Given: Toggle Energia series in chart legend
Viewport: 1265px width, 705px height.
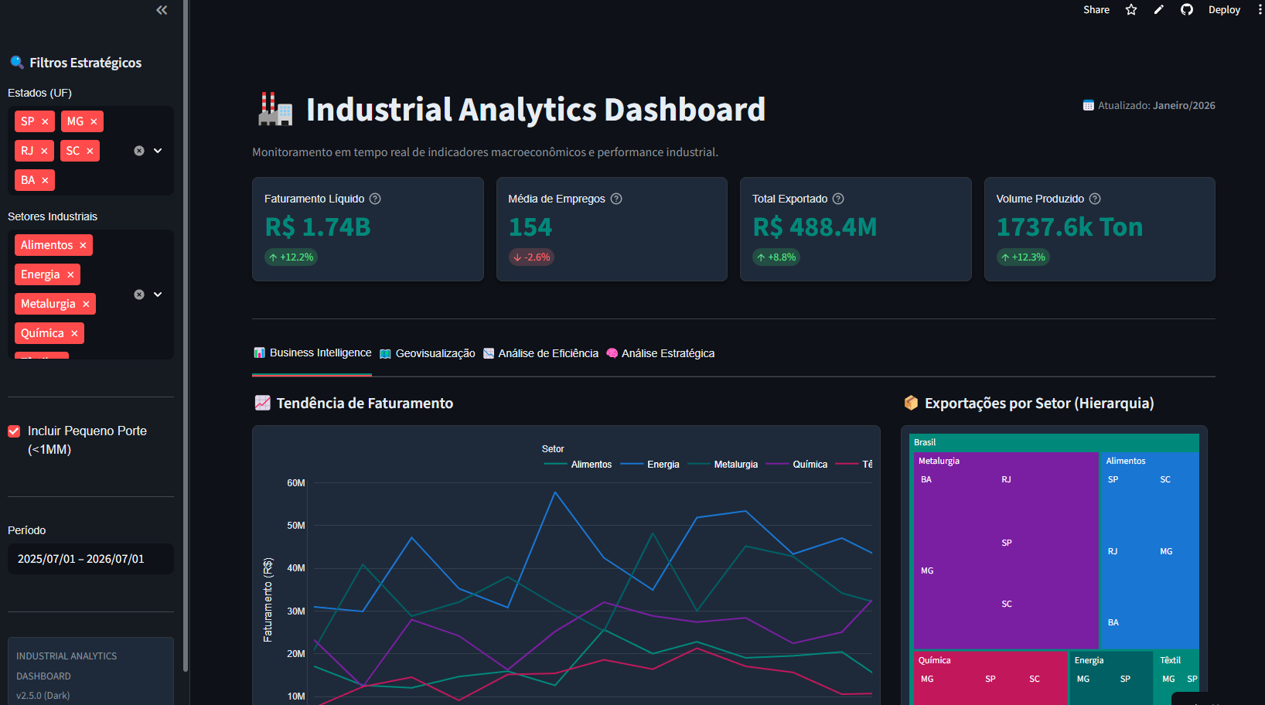Looking at the screenshot, I should coord(650,465).
